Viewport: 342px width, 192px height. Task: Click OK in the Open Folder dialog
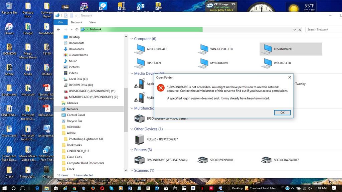click(282, 113)
